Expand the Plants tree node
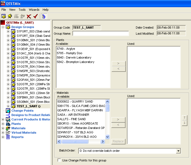Viewport: 191px width, 165px height. point(3,124)
